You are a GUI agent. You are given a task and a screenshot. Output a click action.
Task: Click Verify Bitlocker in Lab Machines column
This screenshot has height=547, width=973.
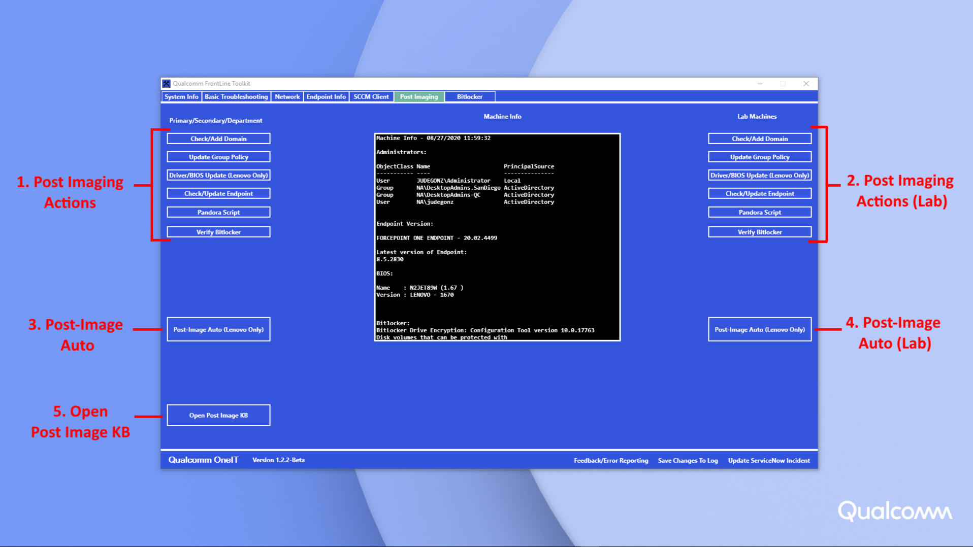click(x=760, y=232)
